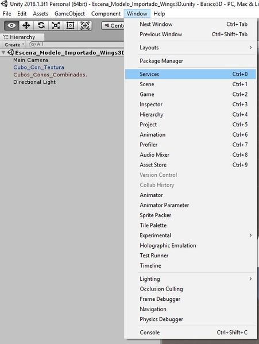Open the Scene window
The width and height of the screenshot is (259, 344).
(x=190, y=84)
